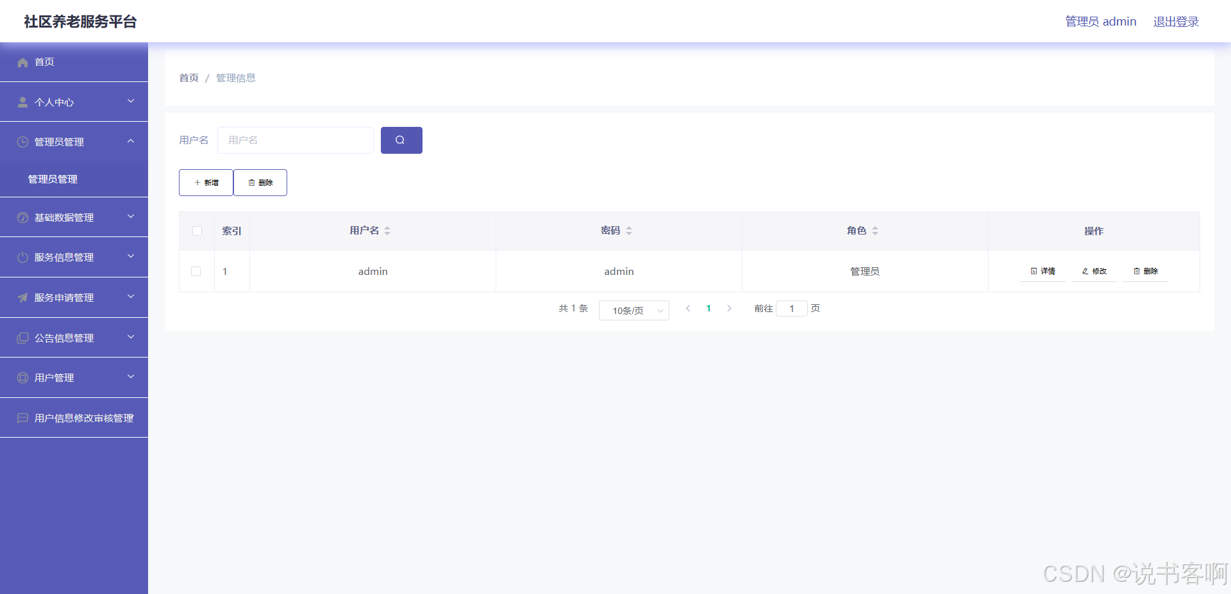This screenshot has height=594, width=1231.
Task: Click the clock icon beside 管理员管理
Action: pos(22,142)
